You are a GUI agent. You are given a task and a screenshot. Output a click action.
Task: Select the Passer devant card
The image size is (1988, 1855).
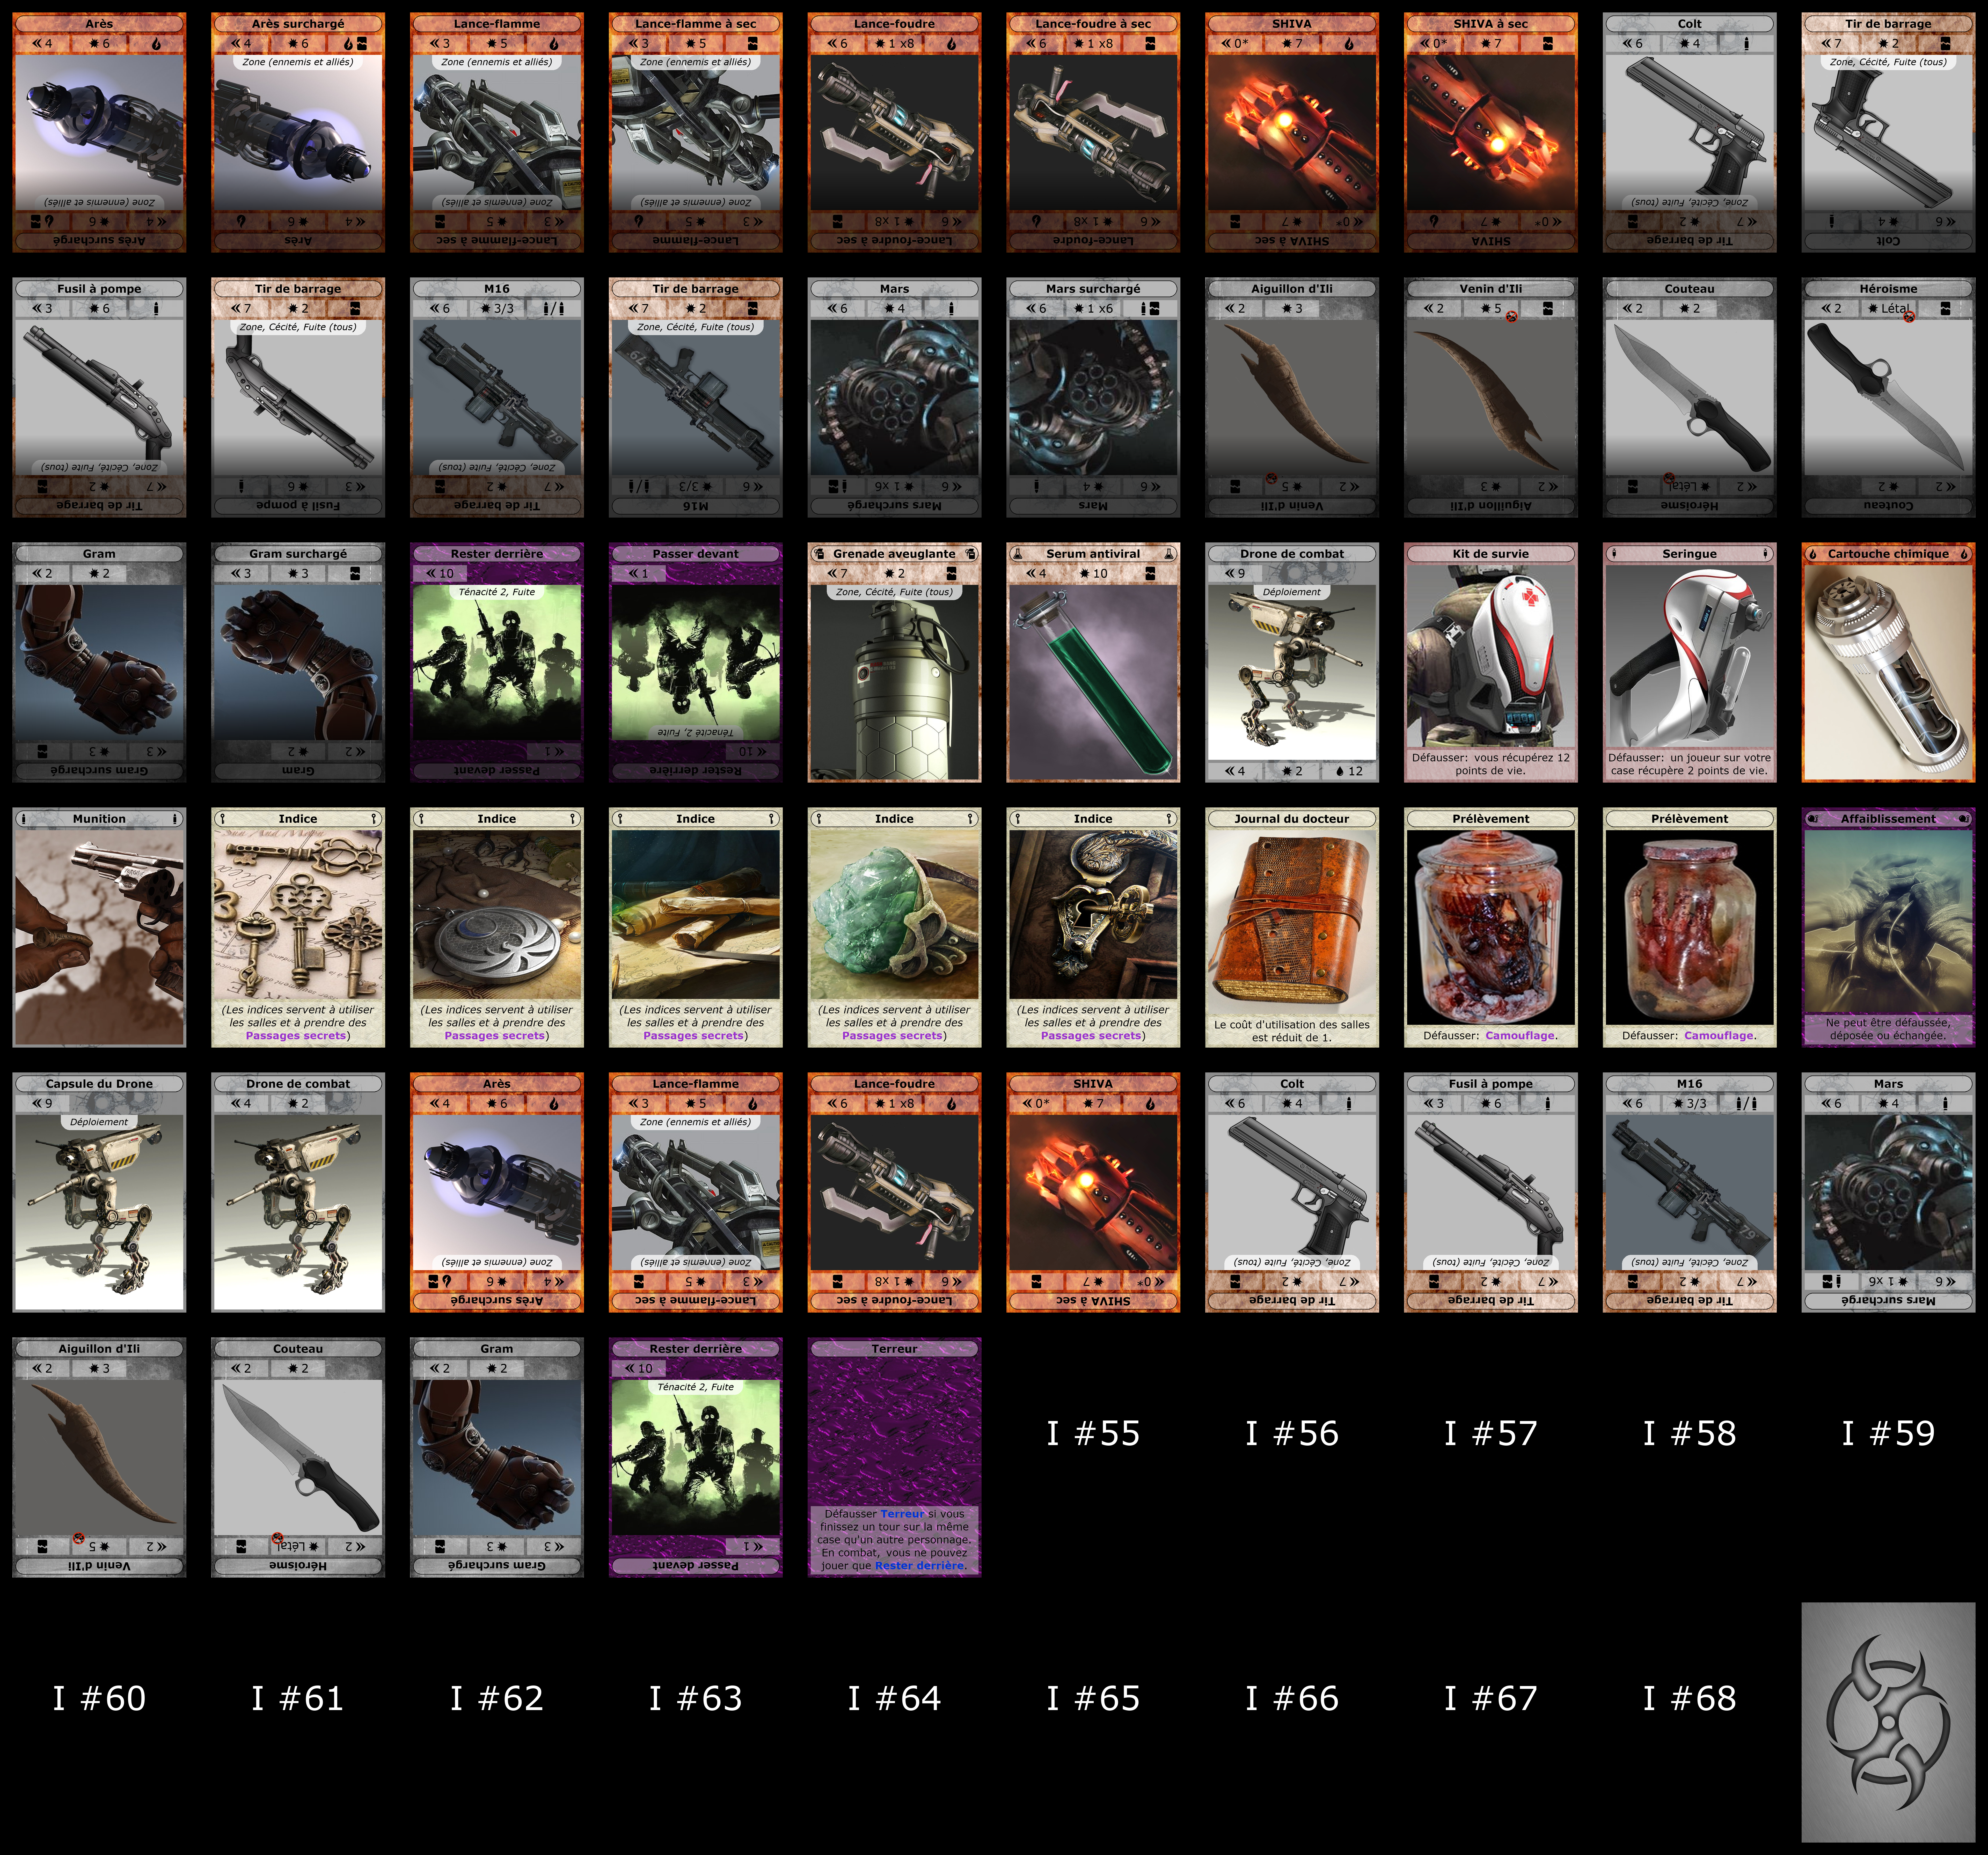click(x=695, y=662)
